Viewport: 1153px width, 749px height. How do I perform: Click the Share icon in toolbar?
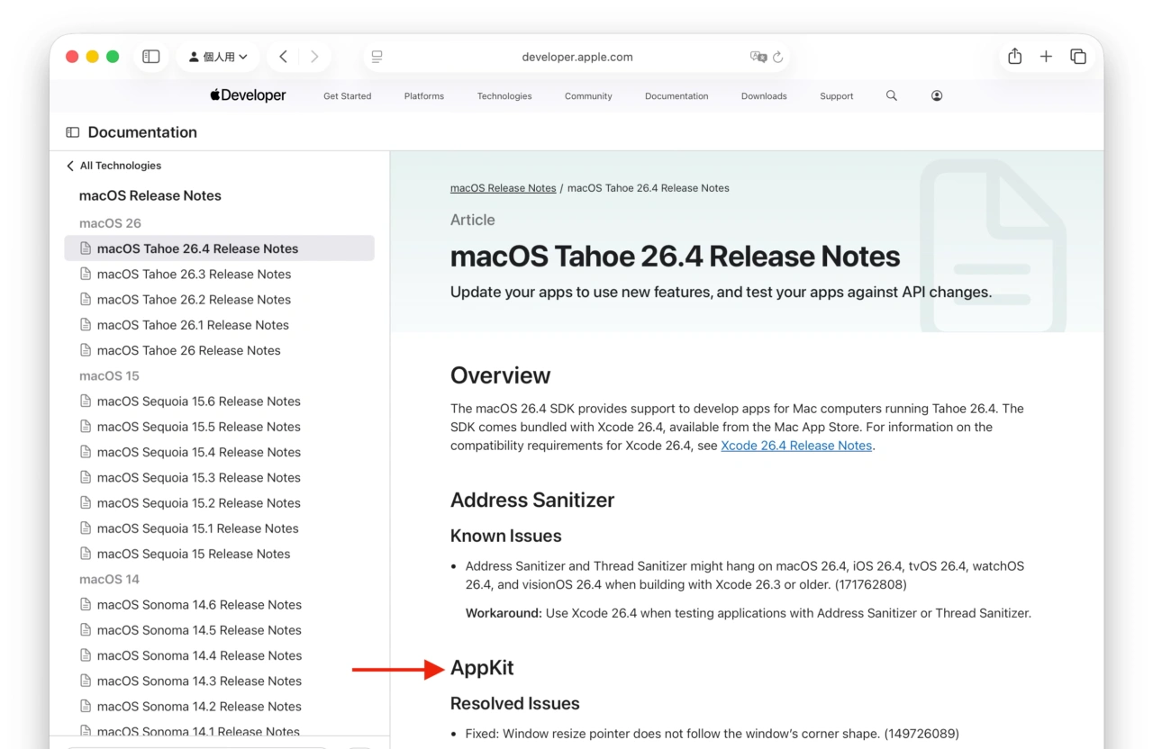click(1014, 57)
